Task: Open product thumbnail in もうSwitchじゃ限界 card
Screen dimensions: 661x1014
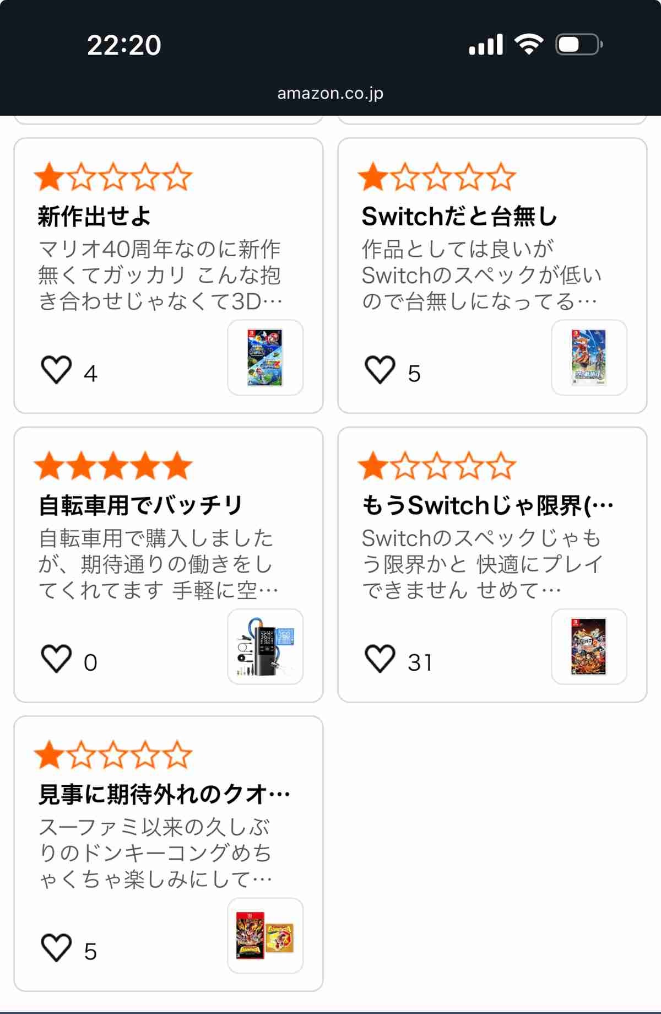Action: coord(589,646)
